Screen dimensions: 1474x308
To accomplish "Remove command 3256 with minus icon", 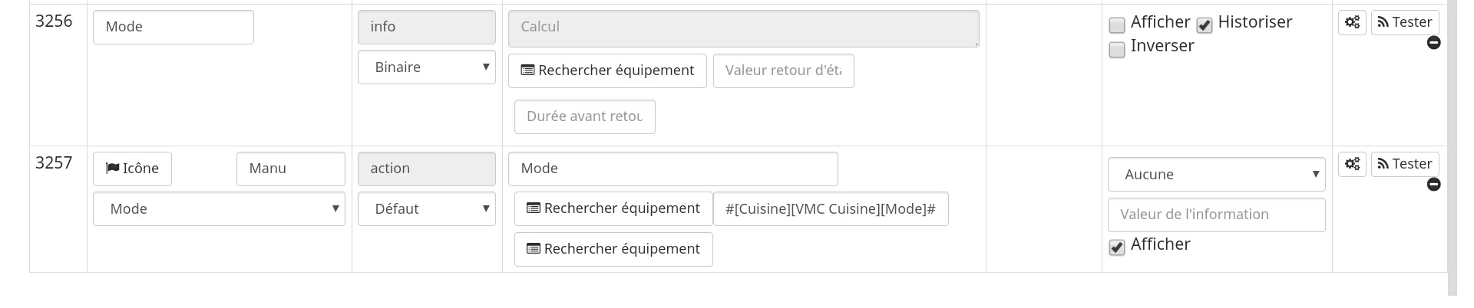I will [x=1433, y=43].
